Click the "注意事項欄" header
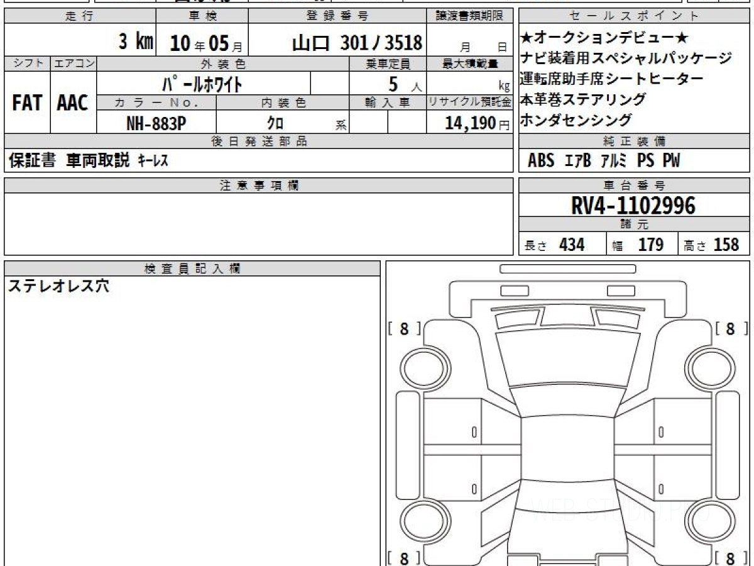This screenshot has width=754, height=566. coord(259,186)
